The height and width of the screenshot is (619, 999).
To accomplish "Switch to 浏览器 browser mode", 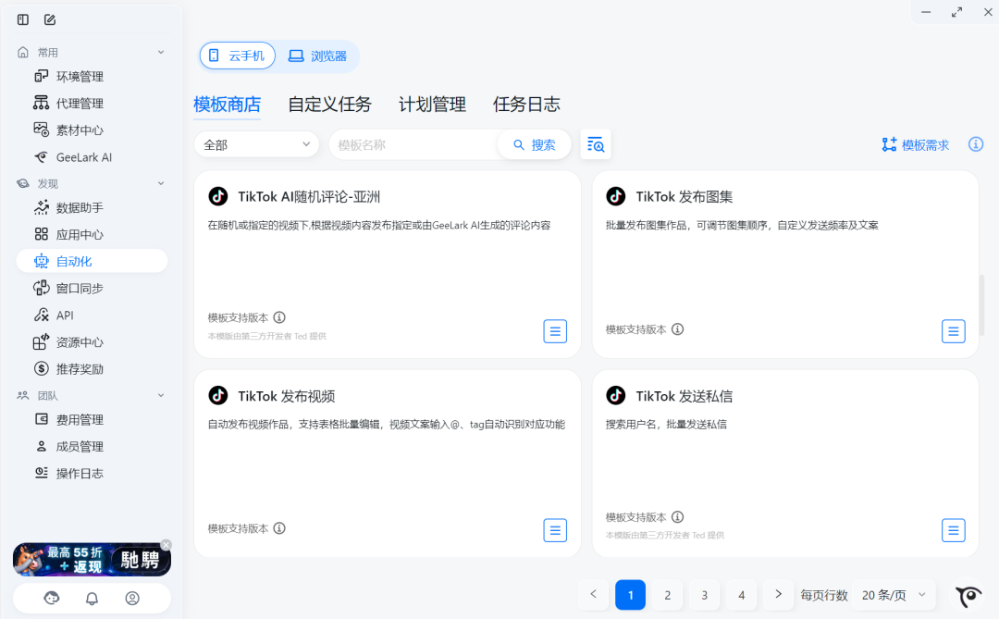I will [x=318, y=56].
